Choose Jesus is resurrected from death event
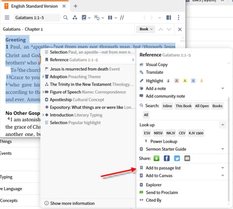Viewport: 233px width, 209px height. coord(88,69)
